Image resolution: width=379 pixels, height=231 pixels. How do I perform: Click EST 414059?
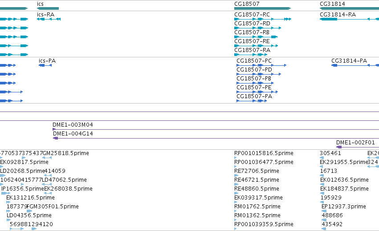click(x=55, y=171)
